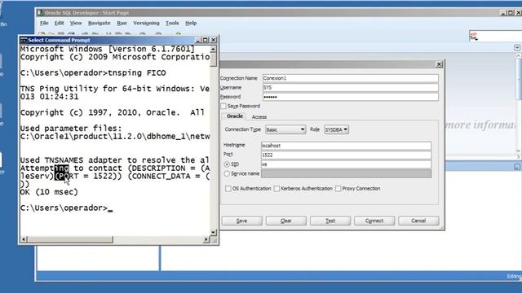522x293 pixels.
Task: Click the Connect button in connection dialog
Action: [374, 221]
